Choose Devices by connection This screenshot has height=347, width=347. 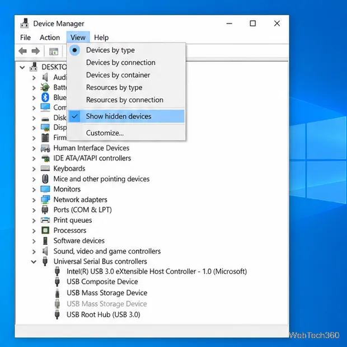(x=126, y=63)
